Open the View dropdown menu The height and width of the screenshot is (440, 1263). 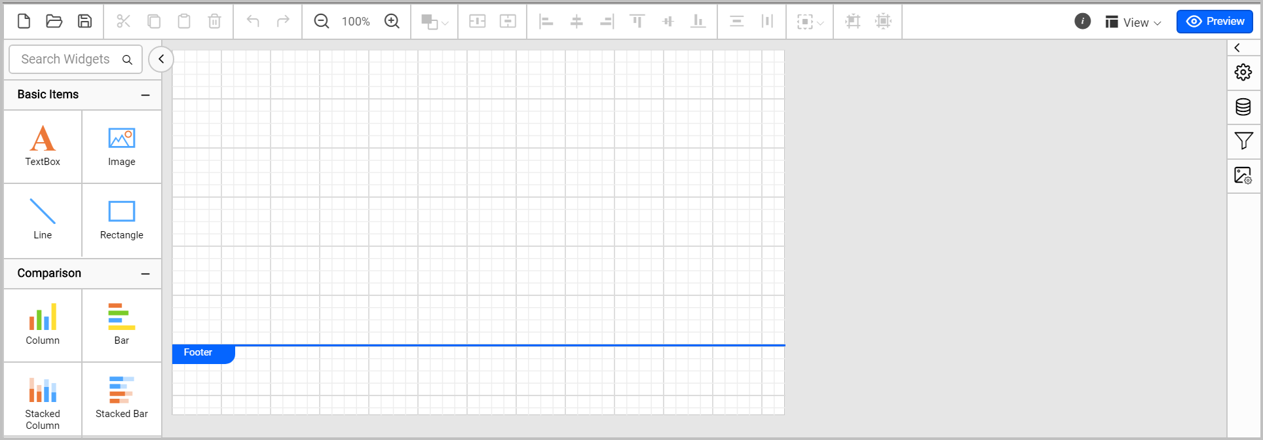(x=1133, y=22)
